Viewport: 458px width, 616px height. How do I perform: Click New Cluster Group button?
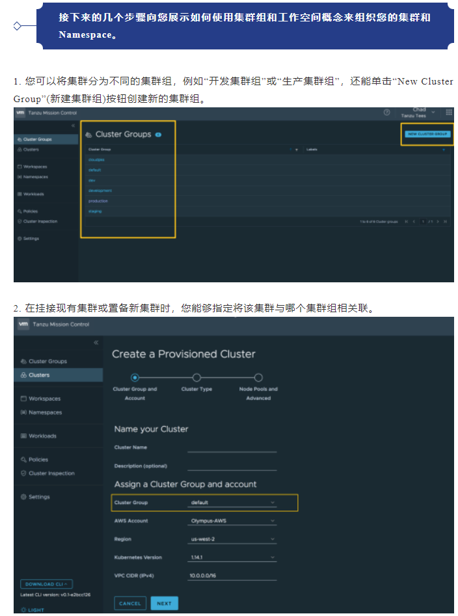[427, 134]
